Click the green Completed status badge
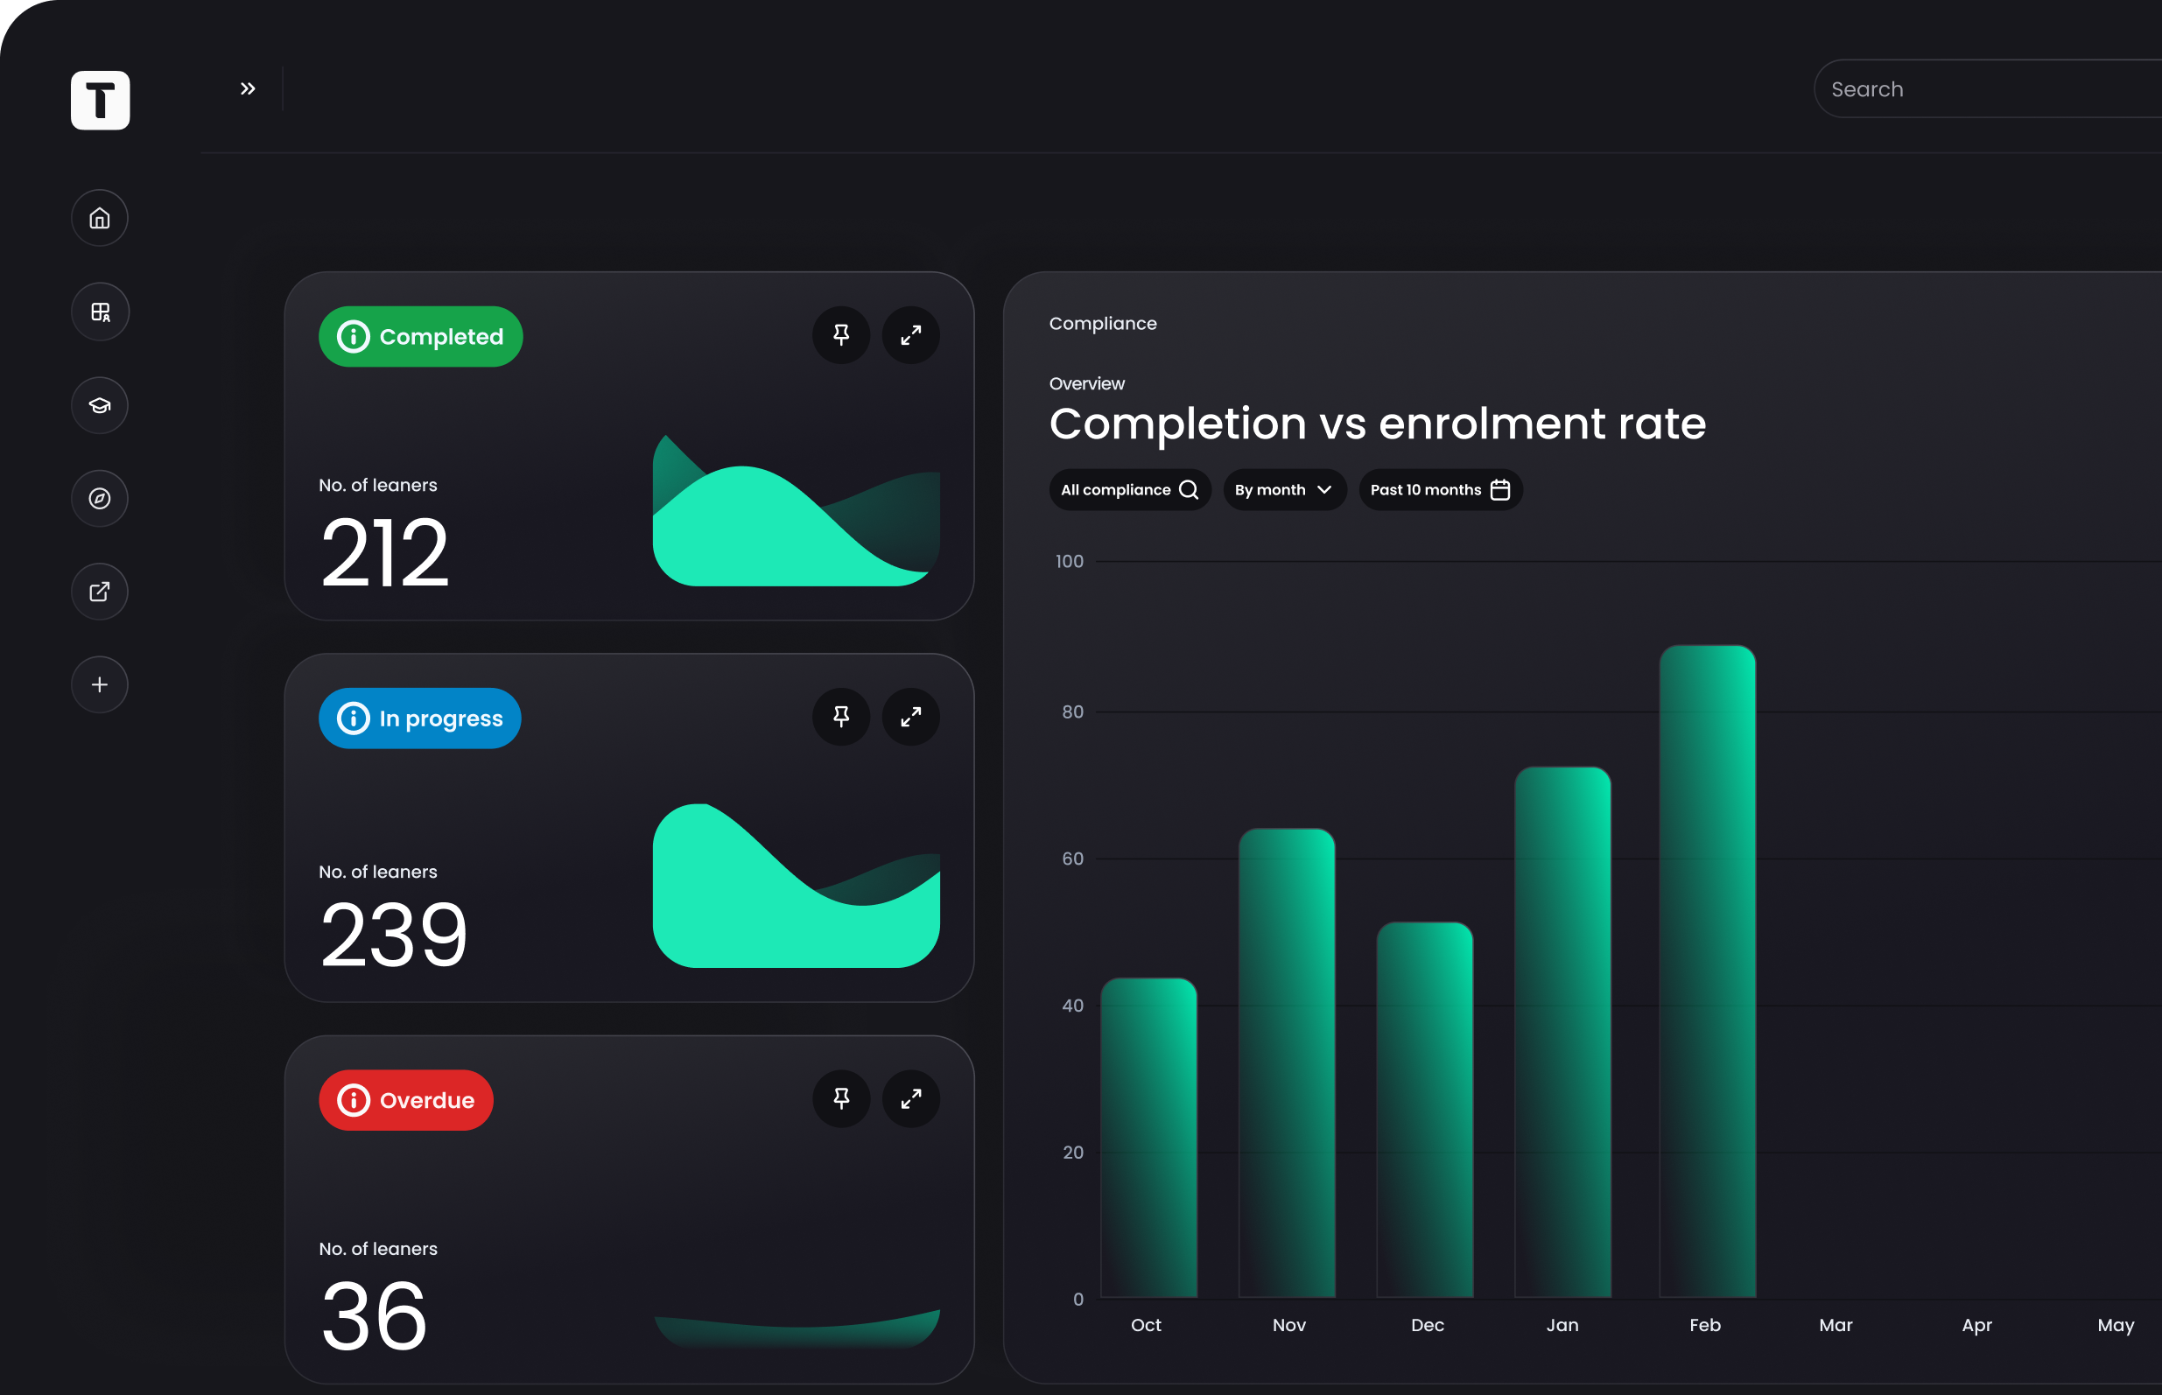The height and width of the screenshot is (1395, 2162). (420, 337)
